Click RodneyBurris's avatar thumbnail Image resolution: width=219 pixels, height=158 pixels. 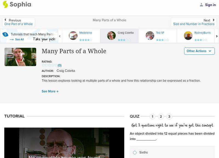click(188, 36)
